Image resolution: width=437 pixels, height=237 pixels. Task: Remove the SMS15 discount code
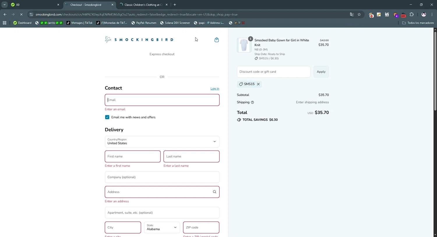(x=258, y=84)
